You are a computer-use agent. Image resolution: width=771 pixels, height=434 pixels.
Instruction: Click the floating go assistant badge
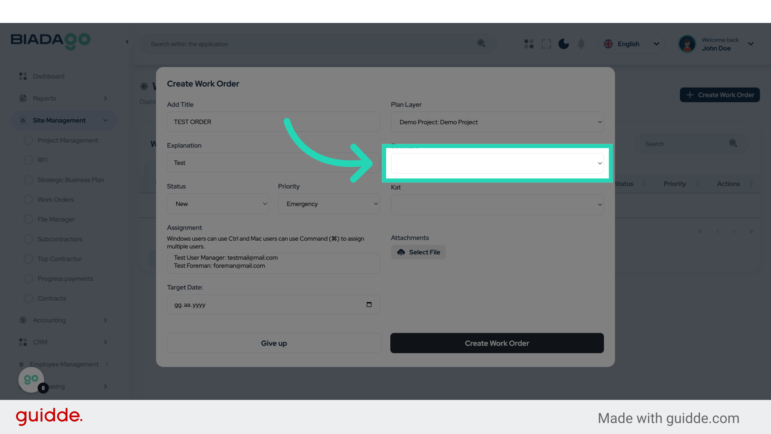coord(31,379)
